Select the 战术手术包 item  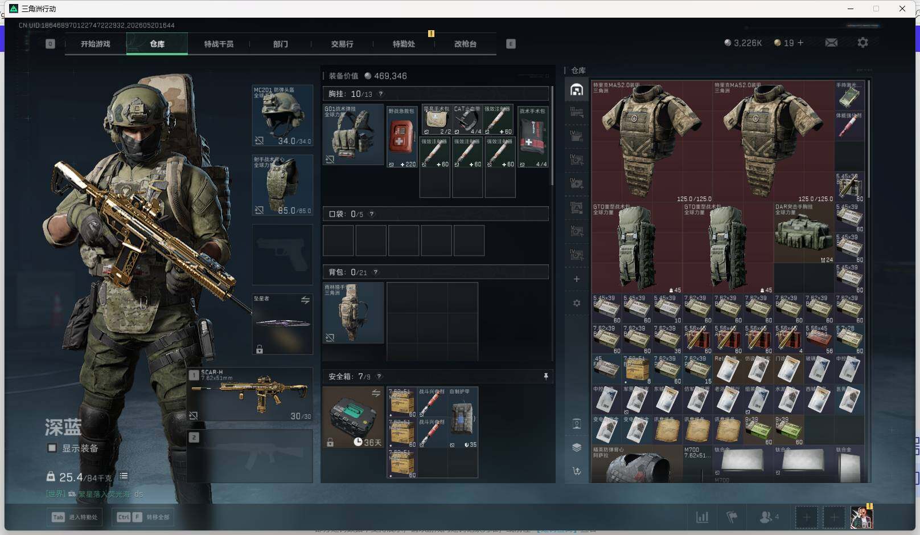(533, 137)
